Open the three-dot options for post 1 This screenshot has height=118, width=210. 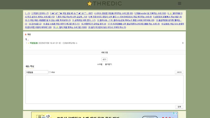183,43
